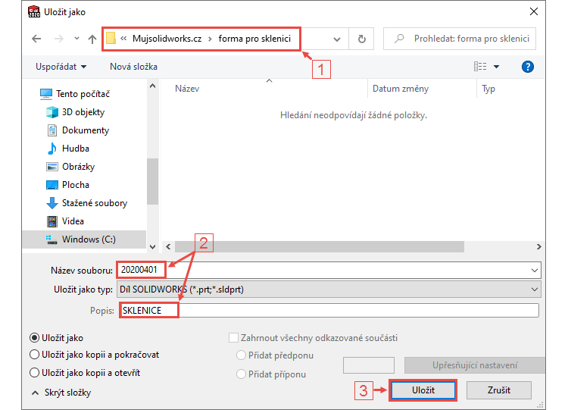Click the Stažené soubory download icon
The image size is (568, 410).
52,203
